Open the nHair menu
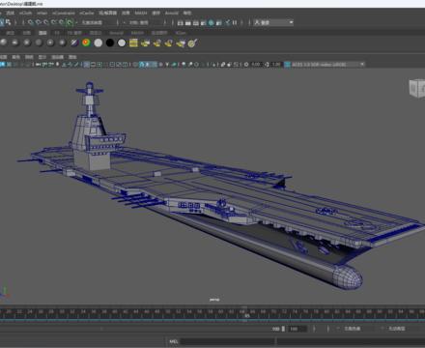The image size is (425, 348). 42,13
